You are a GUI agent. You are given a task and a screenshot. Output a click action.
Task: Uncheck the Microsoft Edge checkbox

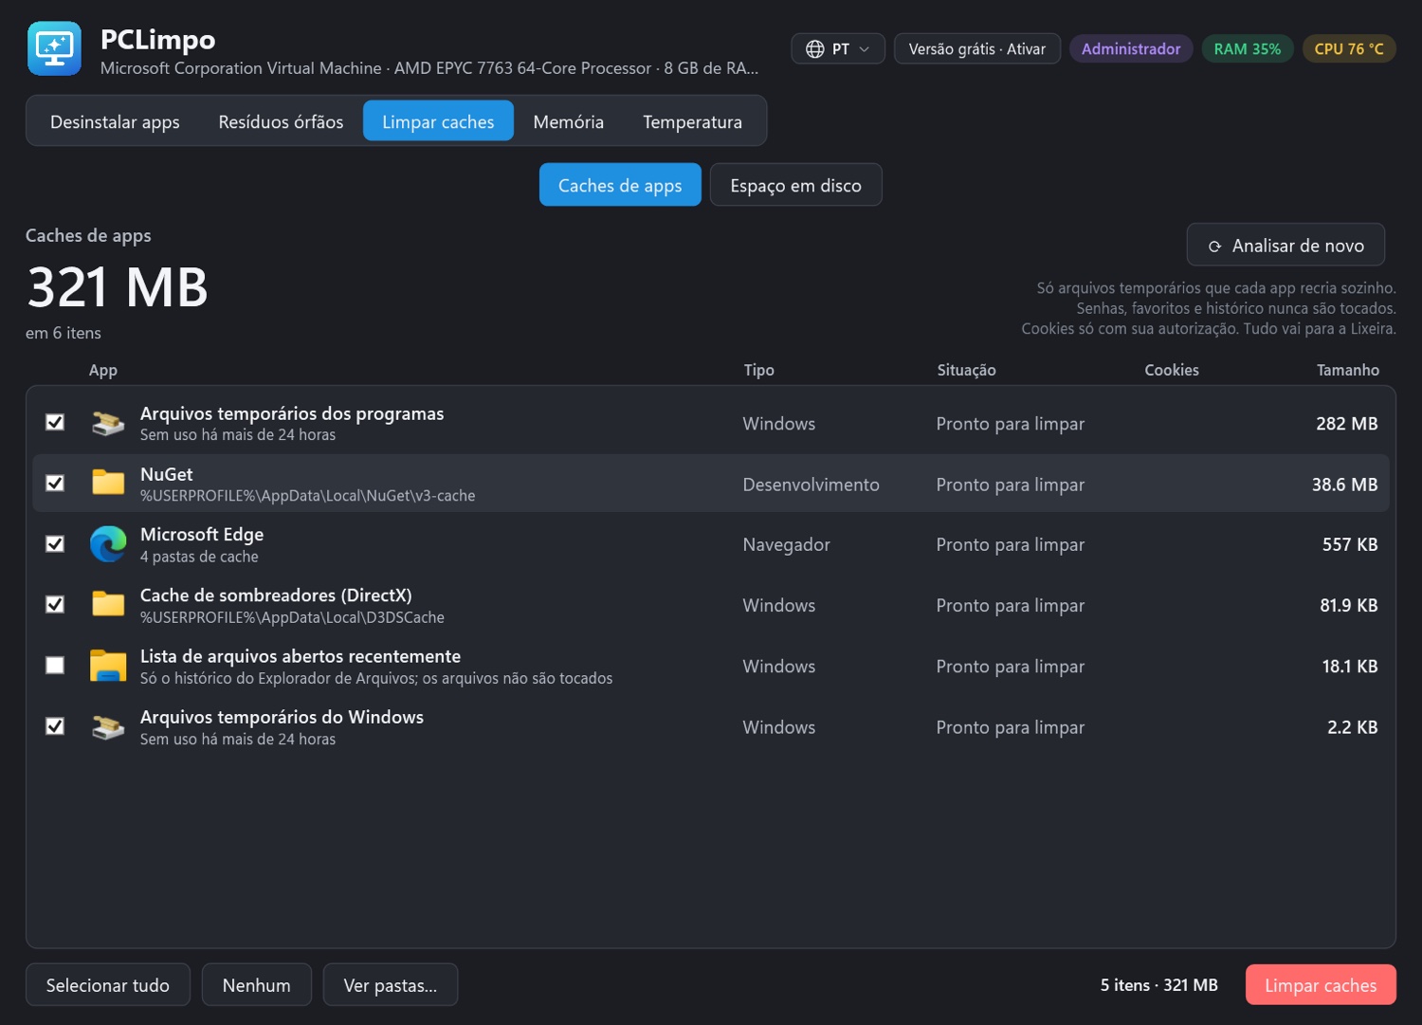point(55,543)
